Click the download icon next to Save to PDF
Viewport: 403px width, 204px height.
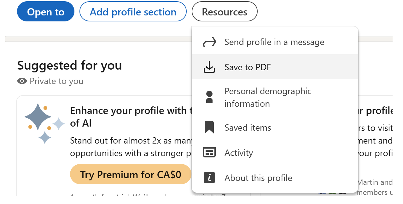(x=209, y=67)
